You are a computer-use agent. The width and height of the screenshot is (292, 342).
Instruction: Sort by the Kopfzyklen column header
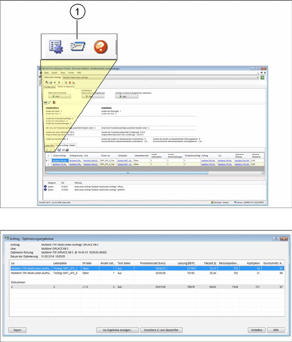pyautogui.click(x=251, y=263)
